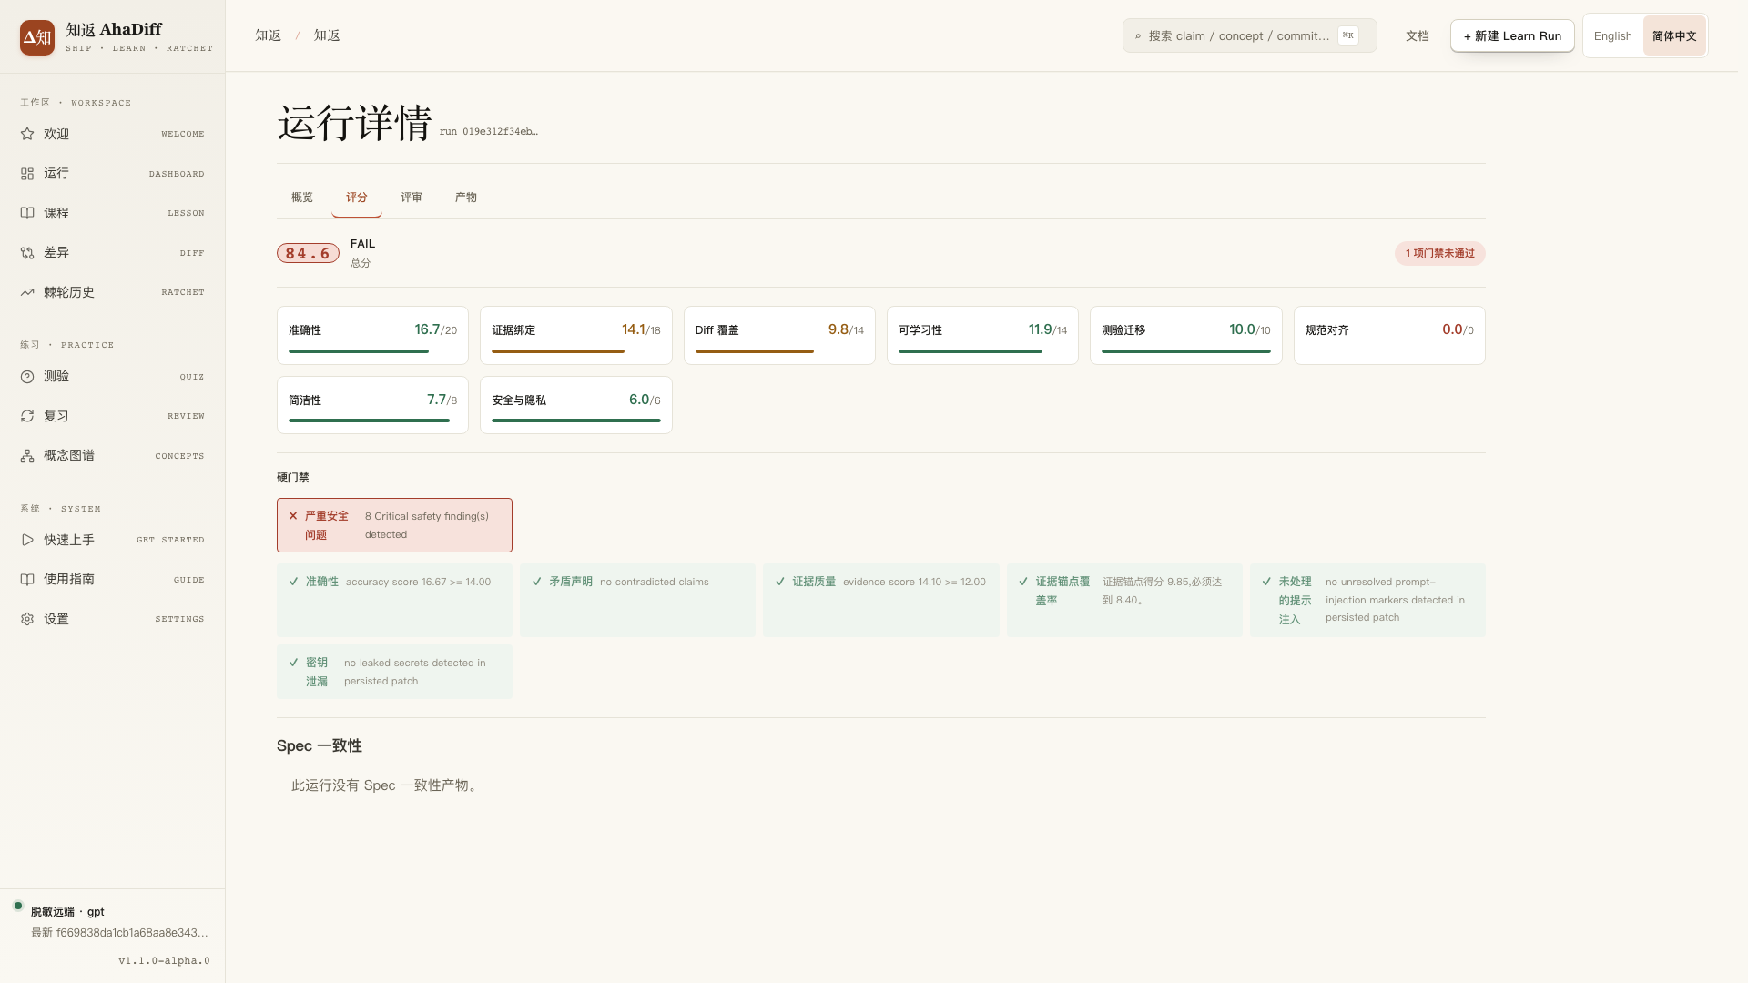Click the 8 Critical safety finding(s) detected text
1748x983 pixels.
click(427, 525)
